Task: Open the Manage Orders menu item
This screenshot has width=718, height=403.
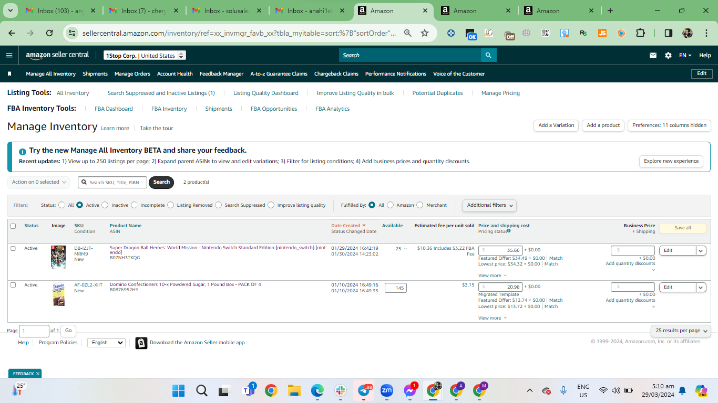Action: tap(132, 74)
